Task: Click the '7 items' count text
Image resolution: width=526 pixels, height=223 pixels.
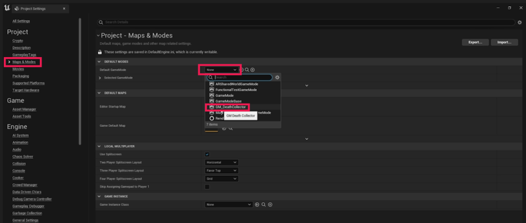Action: click(x=212, y=124)
